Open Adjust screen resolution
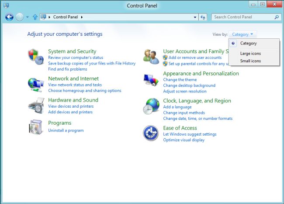This screenshot has height=204, width=284. click(x=185, y=91)
